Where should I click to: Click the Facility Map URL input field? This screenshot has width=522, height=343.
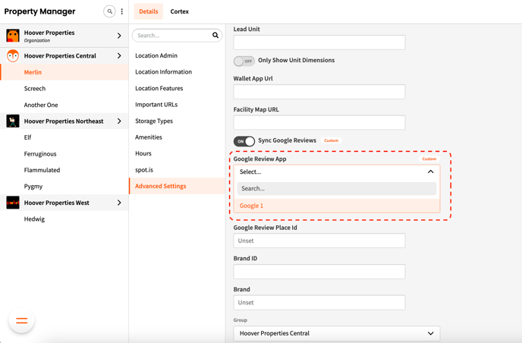coord(319,122)
